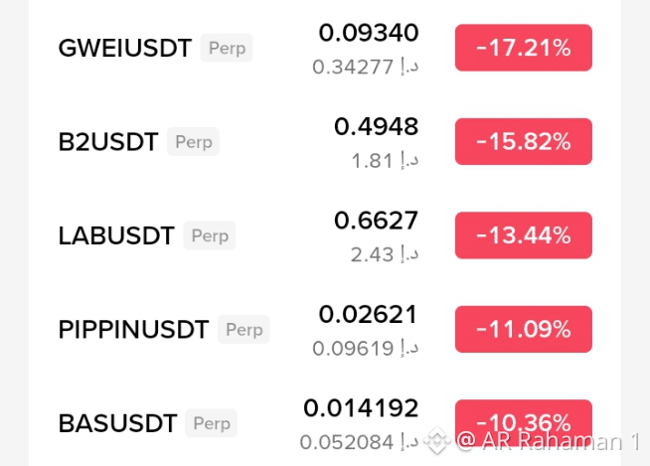Click the Perp tag beside B2USDT

[x=193, y=142]
